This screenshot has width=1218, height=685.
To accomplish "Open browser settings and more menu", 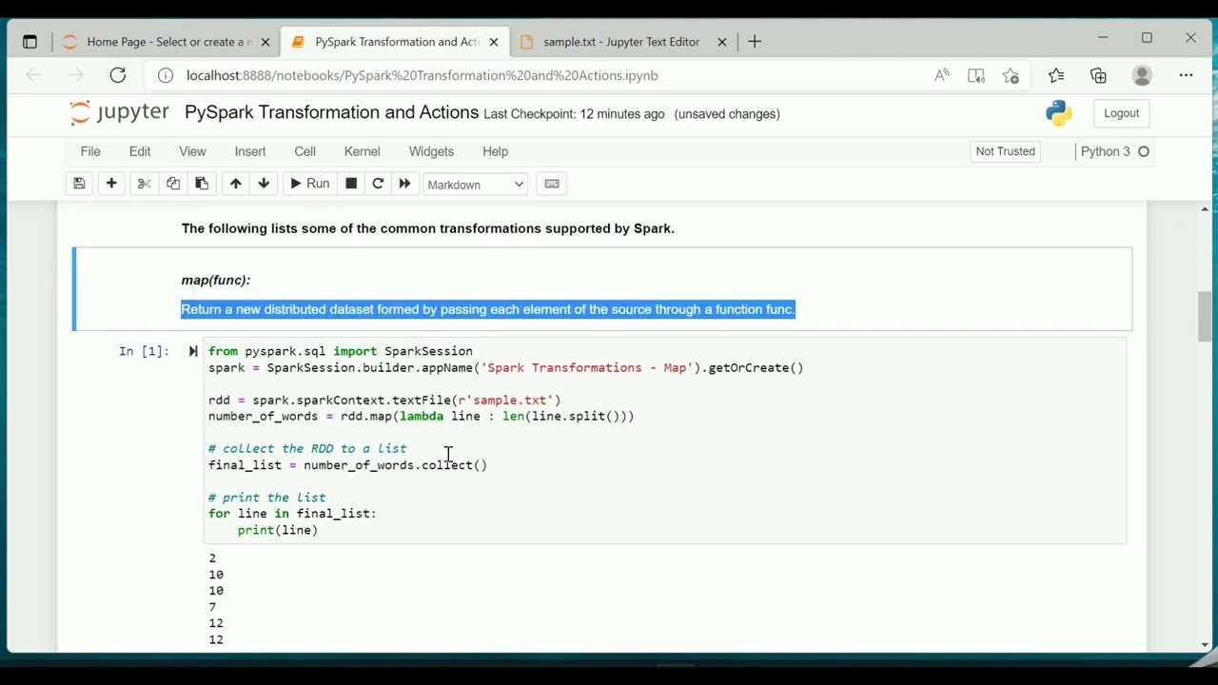I will [1186, 75].
